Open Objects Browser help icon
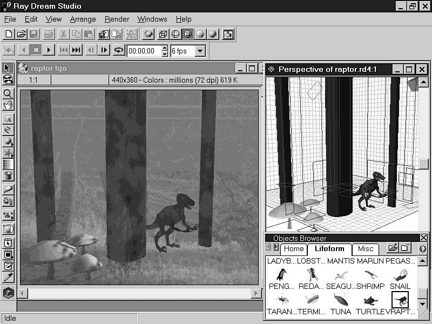 (423, 249)
